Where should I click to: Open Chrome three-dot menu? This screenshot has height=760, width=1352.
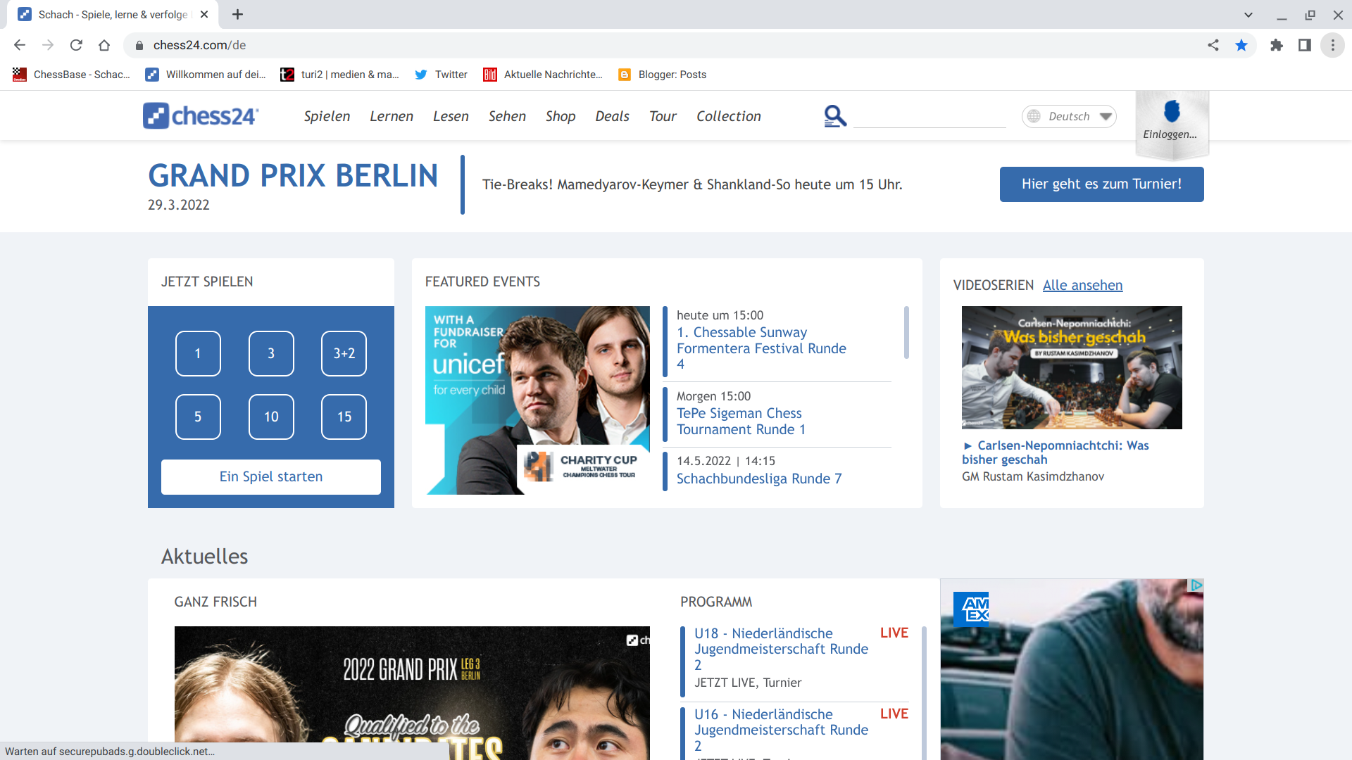[1333, 45]
